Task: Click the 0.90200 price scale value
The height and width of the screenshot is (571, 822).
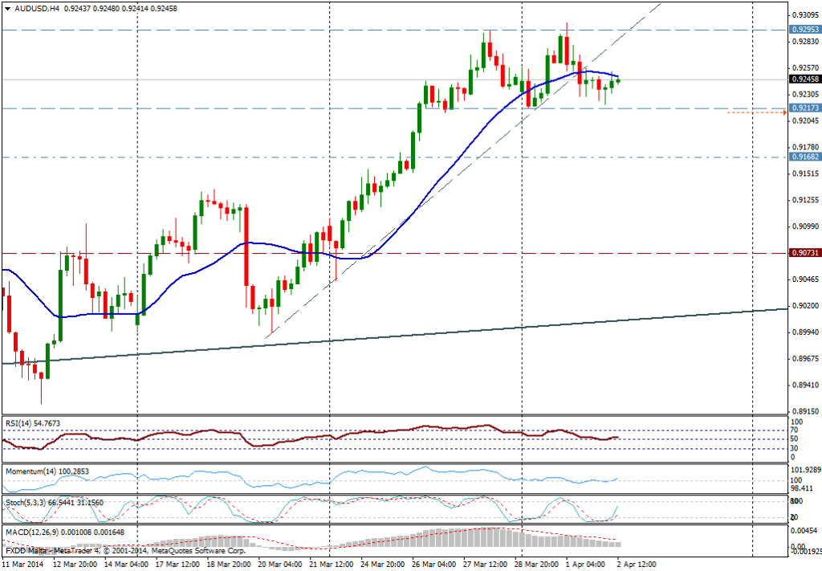Action: coord(804,306)
